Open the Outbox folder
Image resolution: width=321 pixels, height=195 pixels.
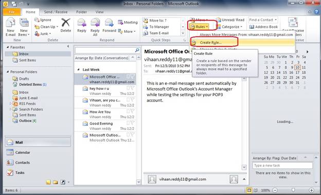25,121
